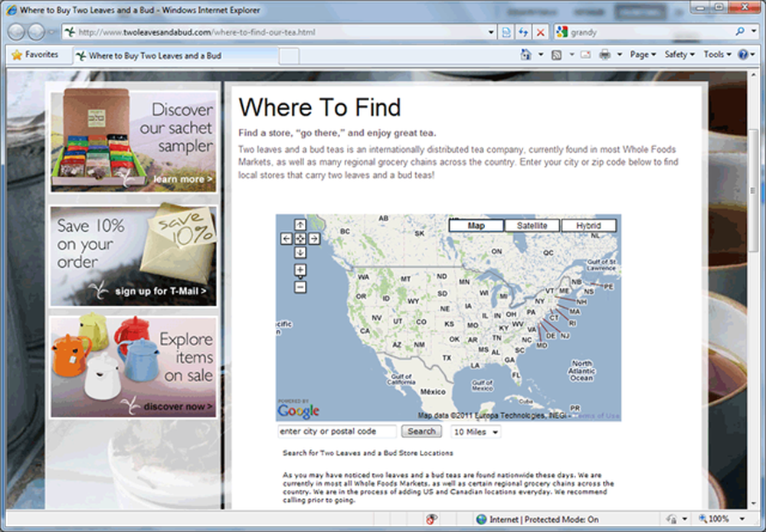This screenshot has width=766, height=532.
Task: Click the México label on the map
Action: pyautogui.click(x=433, y=391)
